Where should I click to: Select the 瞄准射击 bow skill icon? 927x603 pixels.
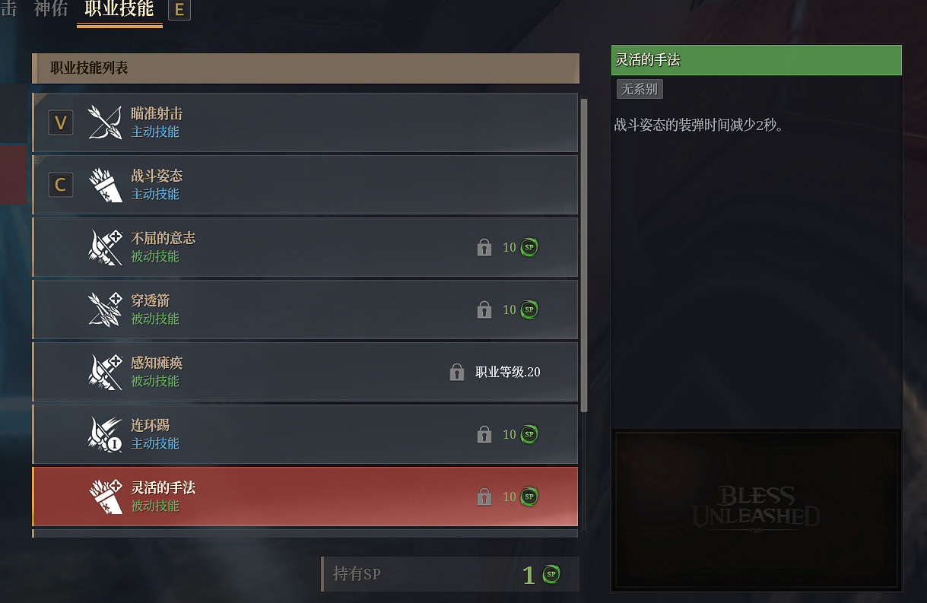(x=105, y=122)
